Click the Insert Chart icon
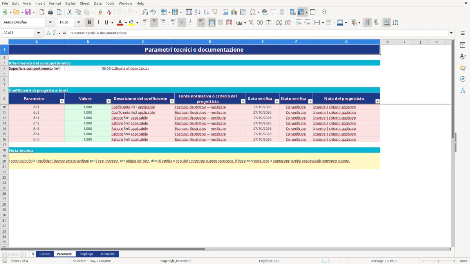The width and height of the screenshot is (470, 264). pos(234,12)
